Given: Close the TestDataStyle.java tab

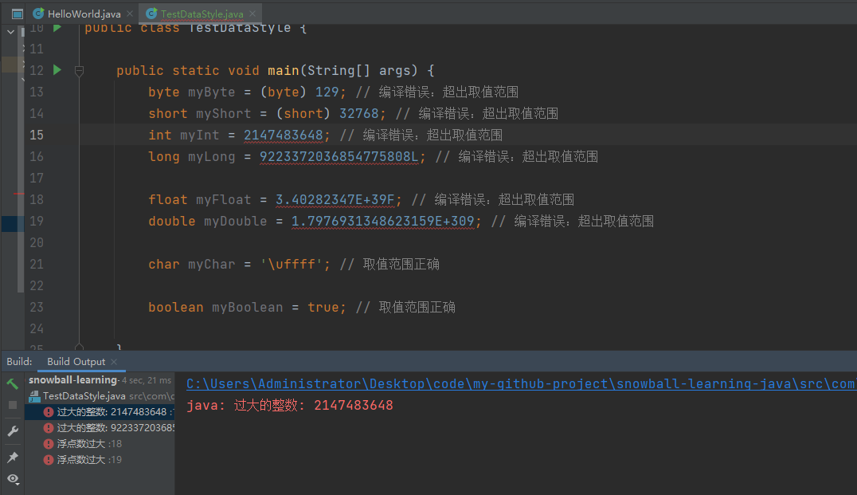Looking at the screenshot, I should (x=252, y=14).
